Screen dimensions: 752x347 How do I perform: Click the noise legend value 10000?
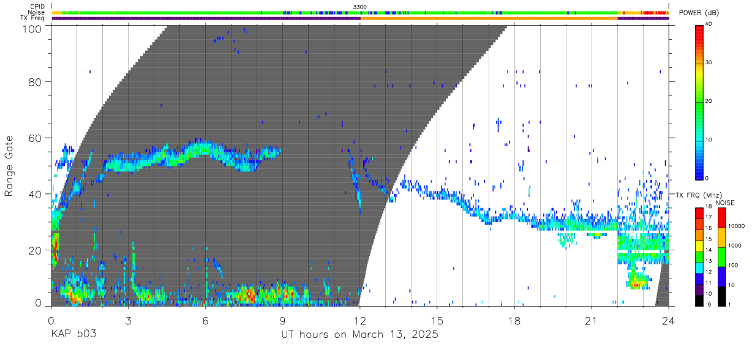pos(737,226)
